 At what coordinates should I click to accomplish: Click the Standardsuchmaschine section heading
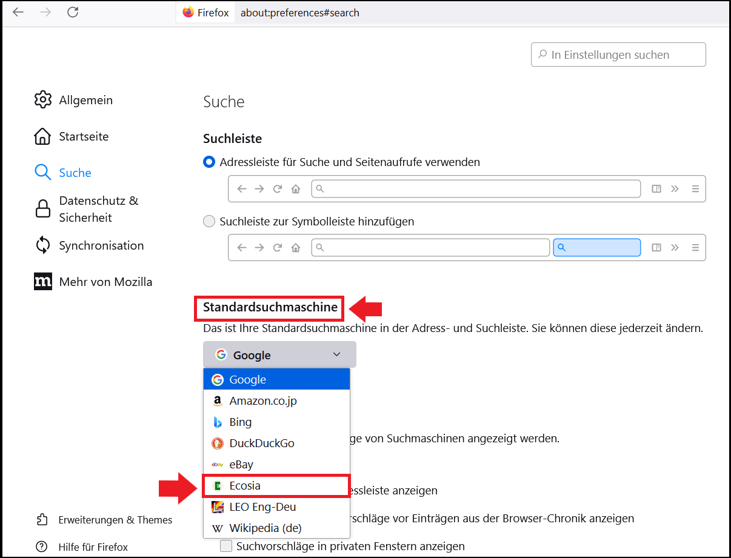(x=270, y=308)
